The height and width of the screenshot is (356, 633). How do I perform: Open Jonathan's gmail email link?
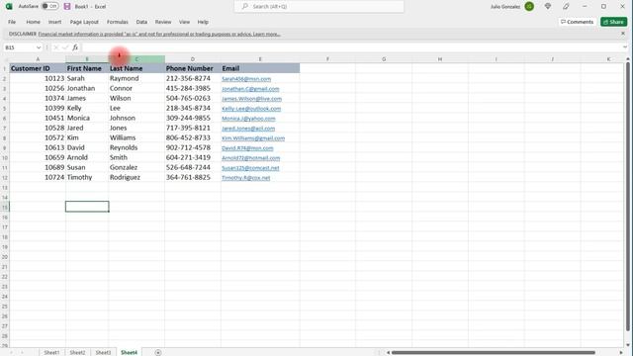click(250, 89)
